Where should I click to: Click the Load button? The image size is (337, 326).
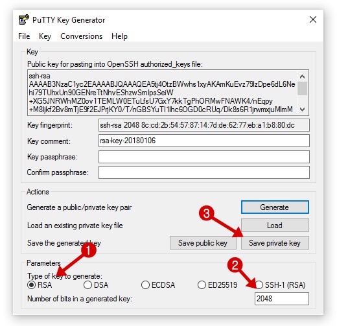275,226
